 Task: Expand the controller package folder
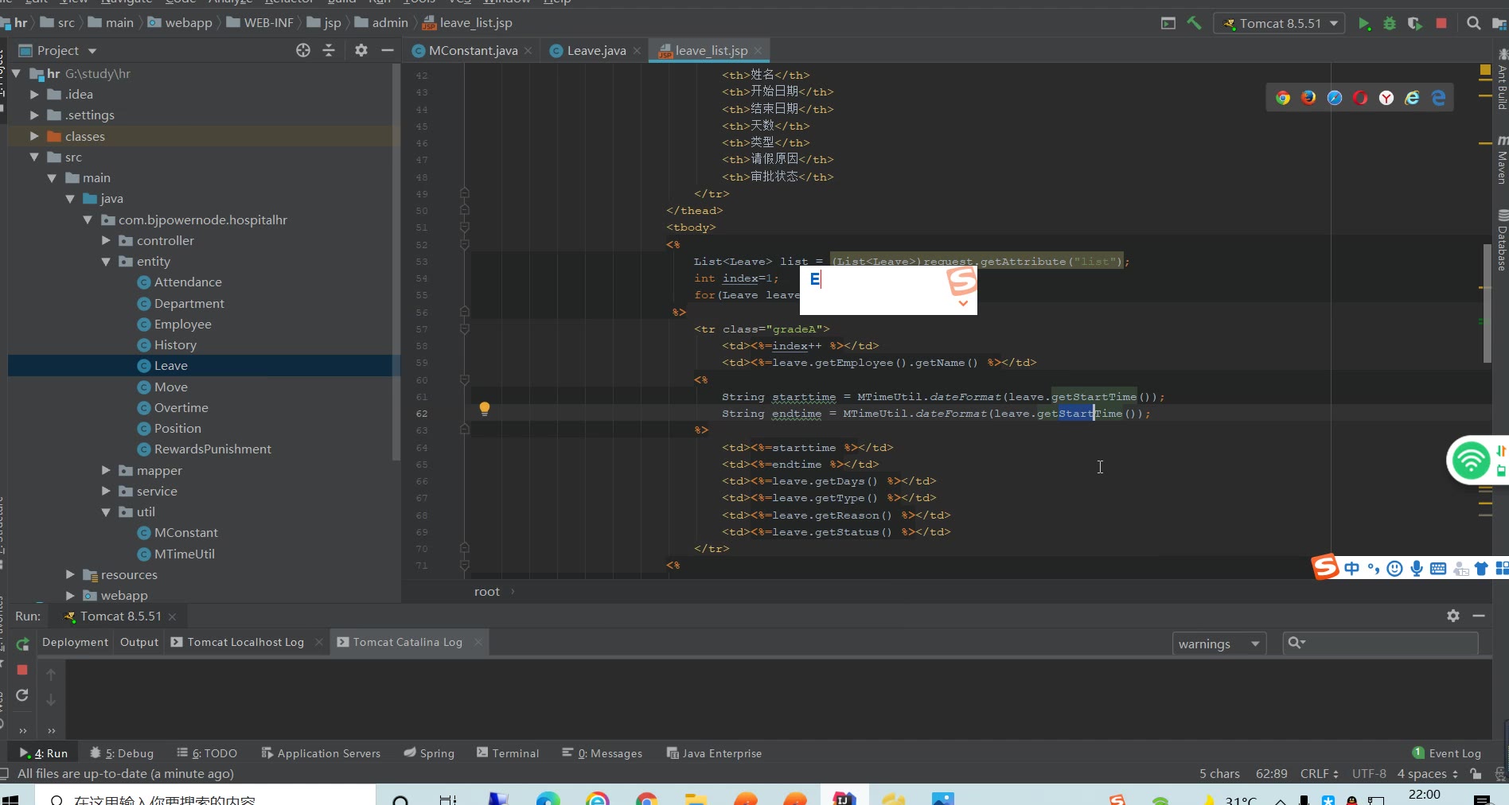tap(106, 240)
